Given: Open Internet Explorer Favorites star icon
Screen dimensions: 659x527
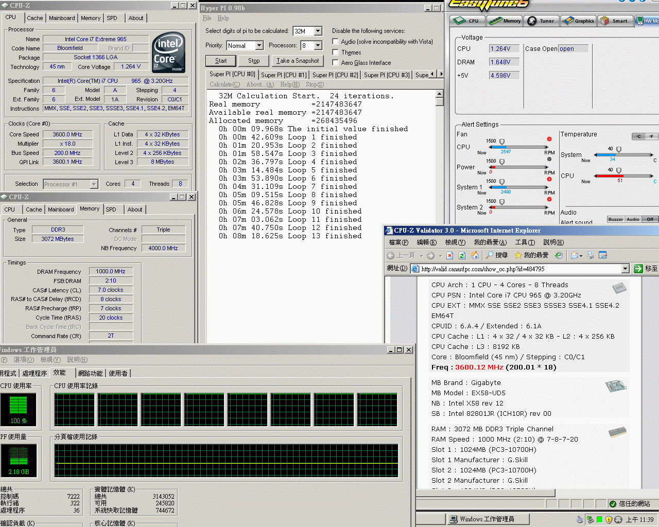Looking at the screenshot, I should (x=518, y=255).
